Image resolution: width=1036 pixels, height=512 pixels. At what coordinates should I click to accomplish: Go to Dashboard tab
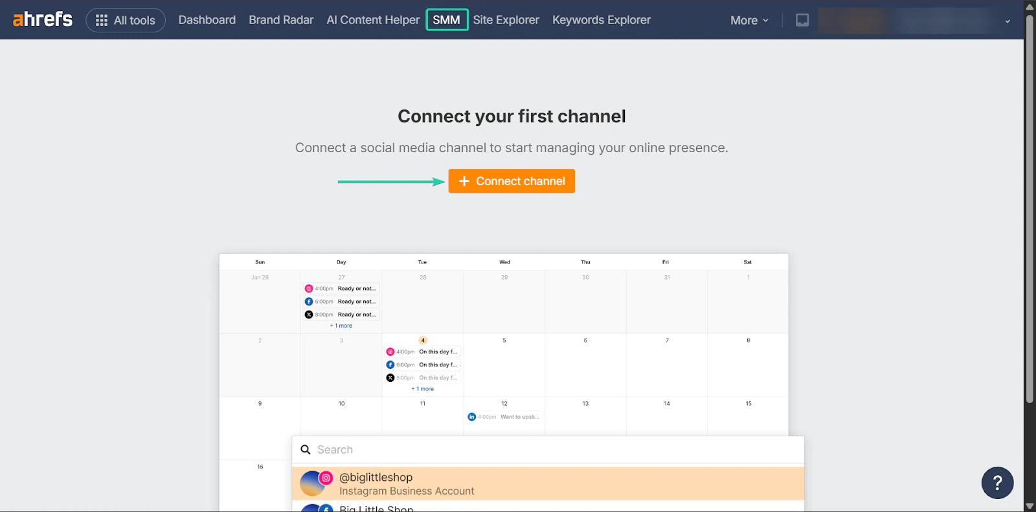tap(207, 20)
